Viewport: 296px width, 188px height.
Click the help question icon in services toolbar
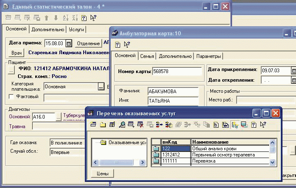254,124
